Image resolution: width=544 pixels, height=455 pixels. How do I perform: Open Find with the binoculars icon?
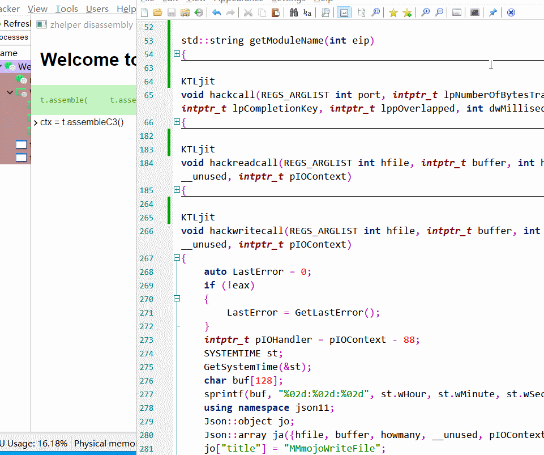293,13
